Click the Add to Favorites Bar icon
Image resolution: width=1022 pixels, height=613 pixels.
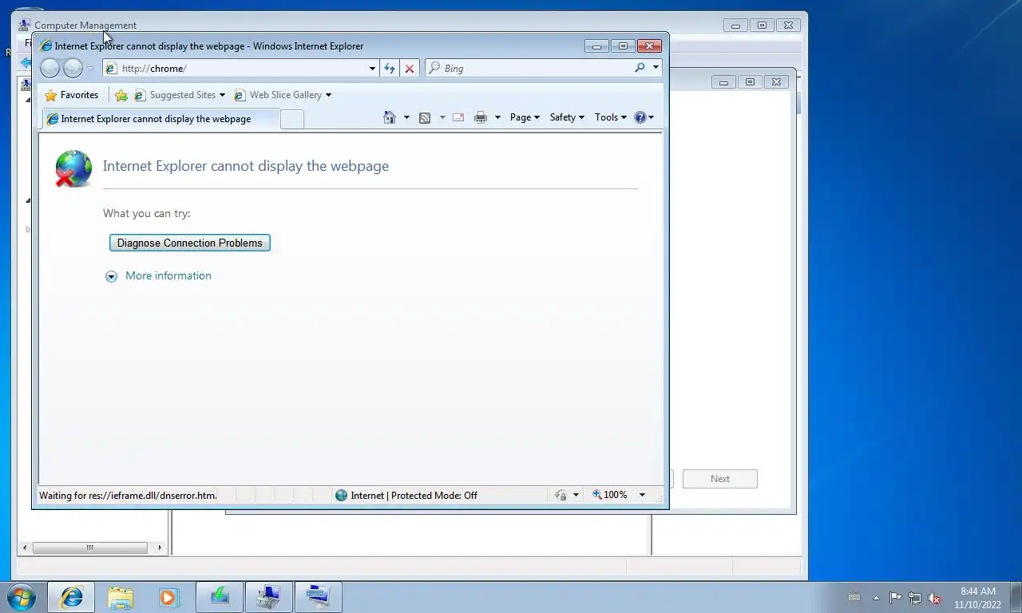pyautogui.click(x=121, y=95)
